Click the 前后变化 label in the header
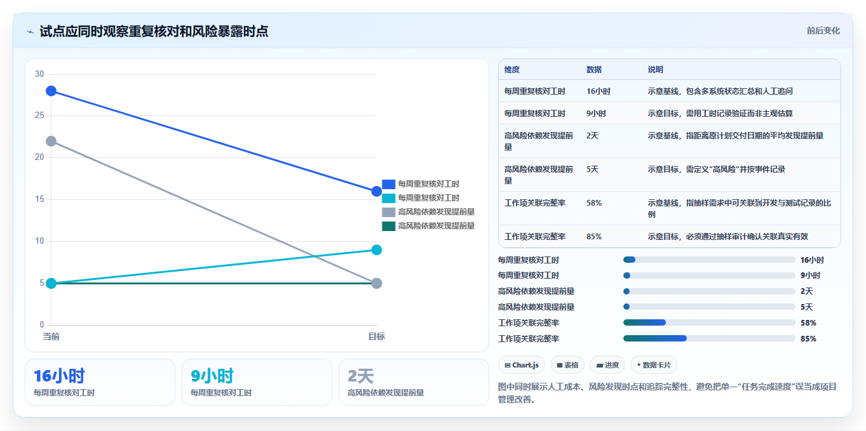Viewport: 866px width, 431px height. click(823, 30)
